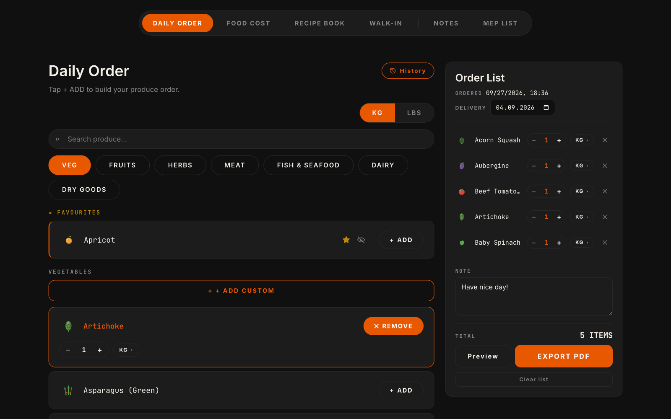
Task: Open Artichoke card KG unit dropdown
Action: [126, 350]
